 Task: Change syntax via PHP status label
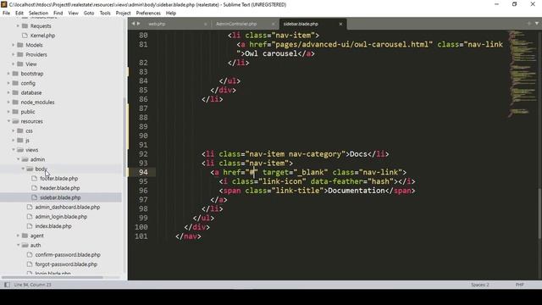pos(519,285)
